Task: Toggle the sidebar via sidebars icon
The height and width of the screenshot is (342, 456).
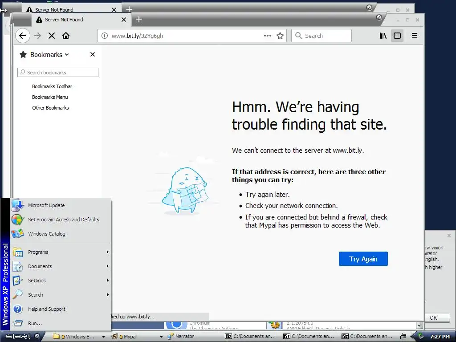Action: pyautogui.click(x=397, y=36)
